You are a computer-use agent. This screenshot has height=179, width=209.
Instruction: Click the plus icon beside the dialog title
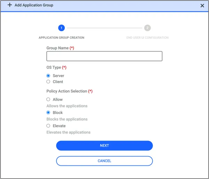coord(10,5)
